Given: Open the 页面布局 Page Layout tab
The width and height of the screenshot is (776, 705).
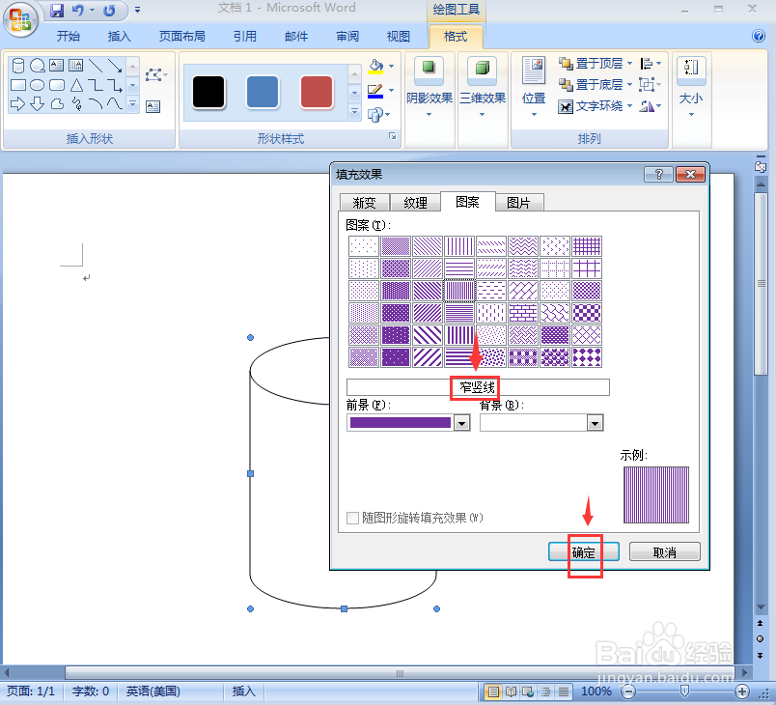Looking at the screenshot, I should pyautogui.click(x=182, y=36).
